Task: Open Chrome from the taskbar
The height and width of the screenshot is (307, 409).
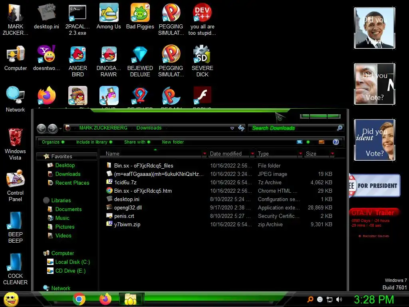Action: pyautogui.click(x=79, y=299)
